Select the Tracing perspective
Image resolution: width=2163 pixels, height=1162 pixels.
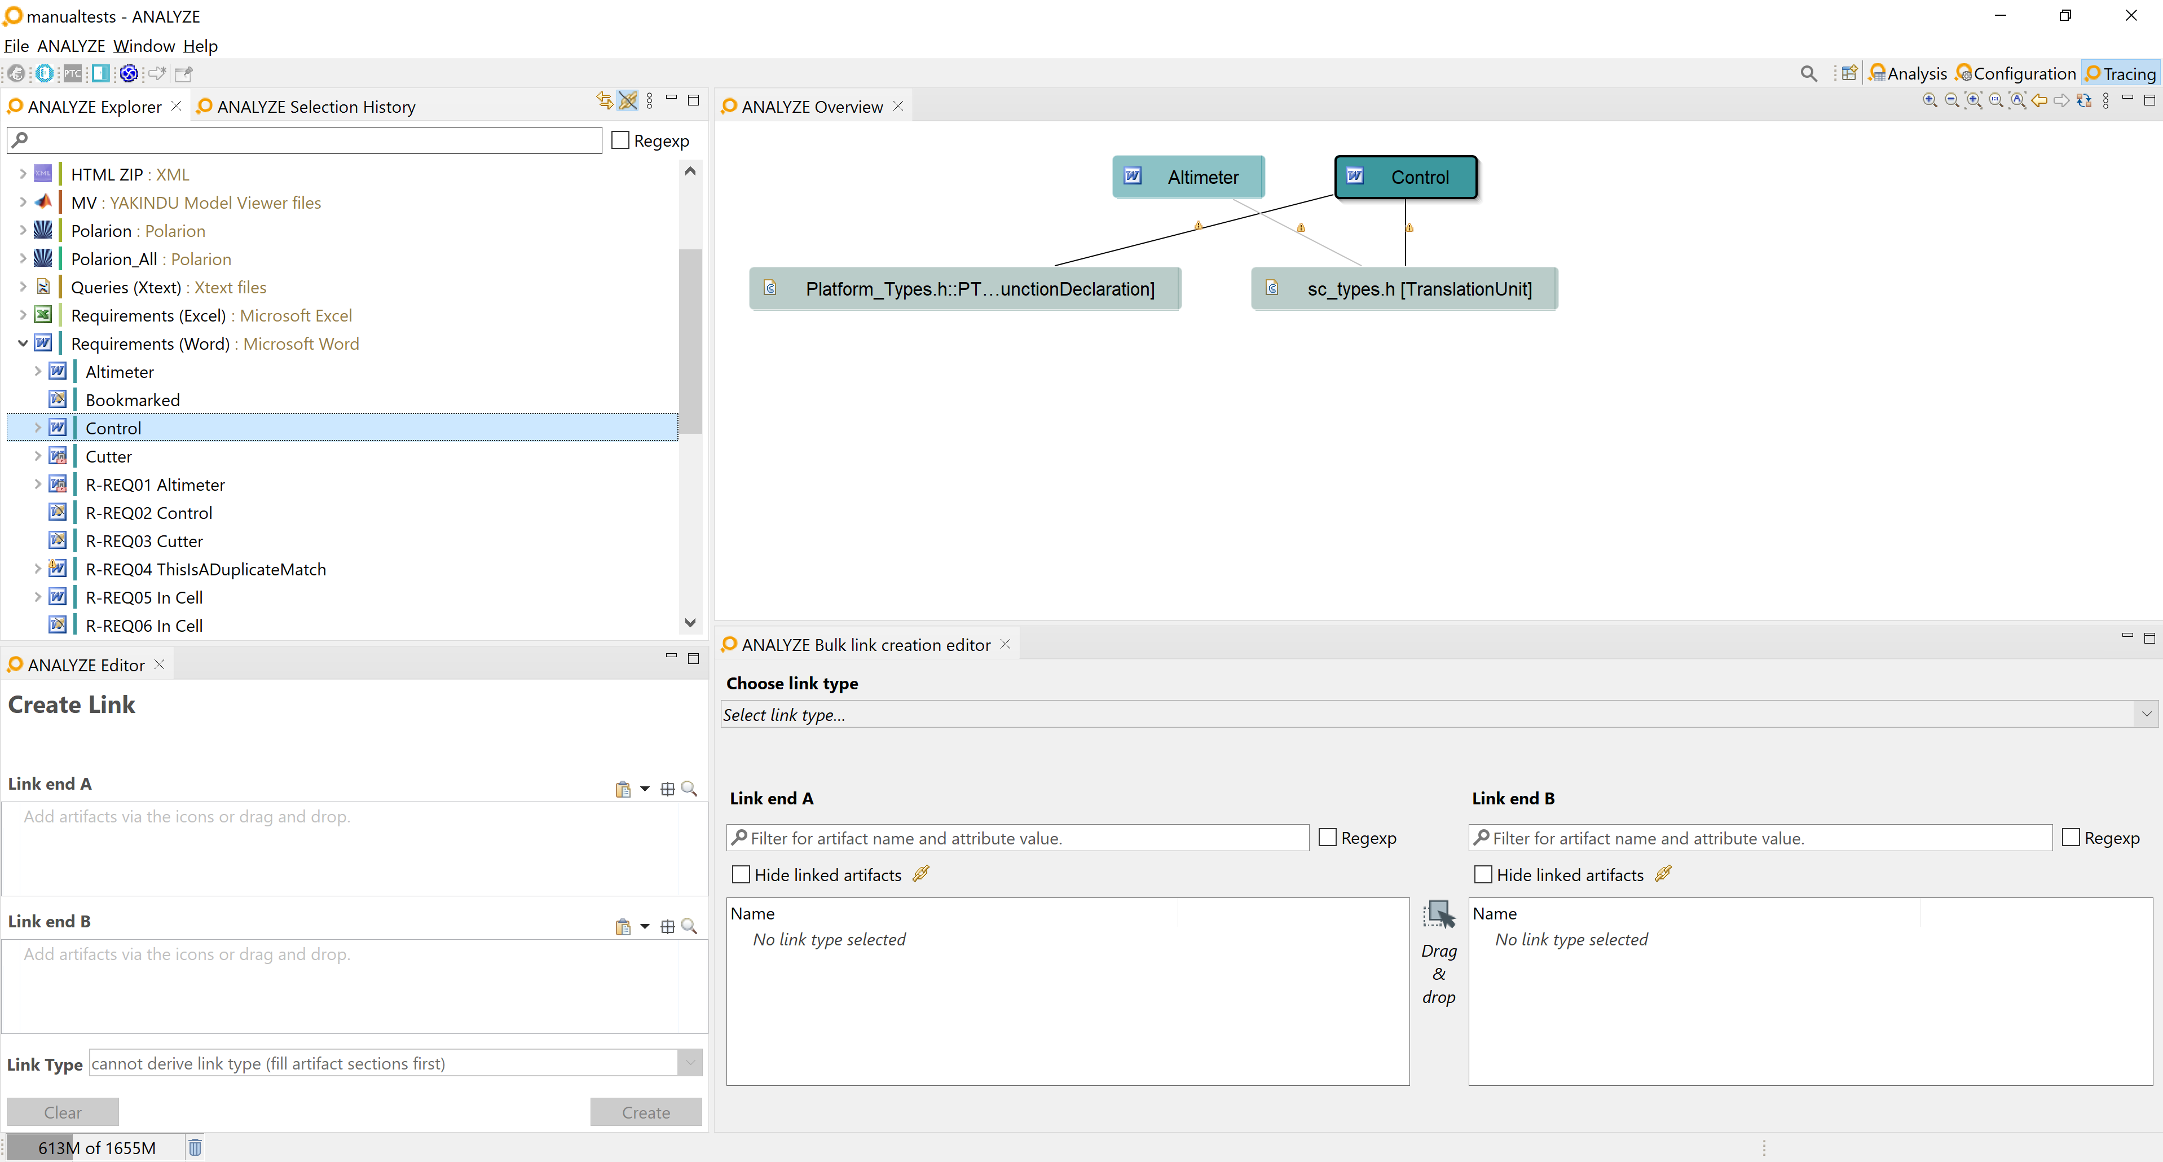click(x=2120, y=74)
